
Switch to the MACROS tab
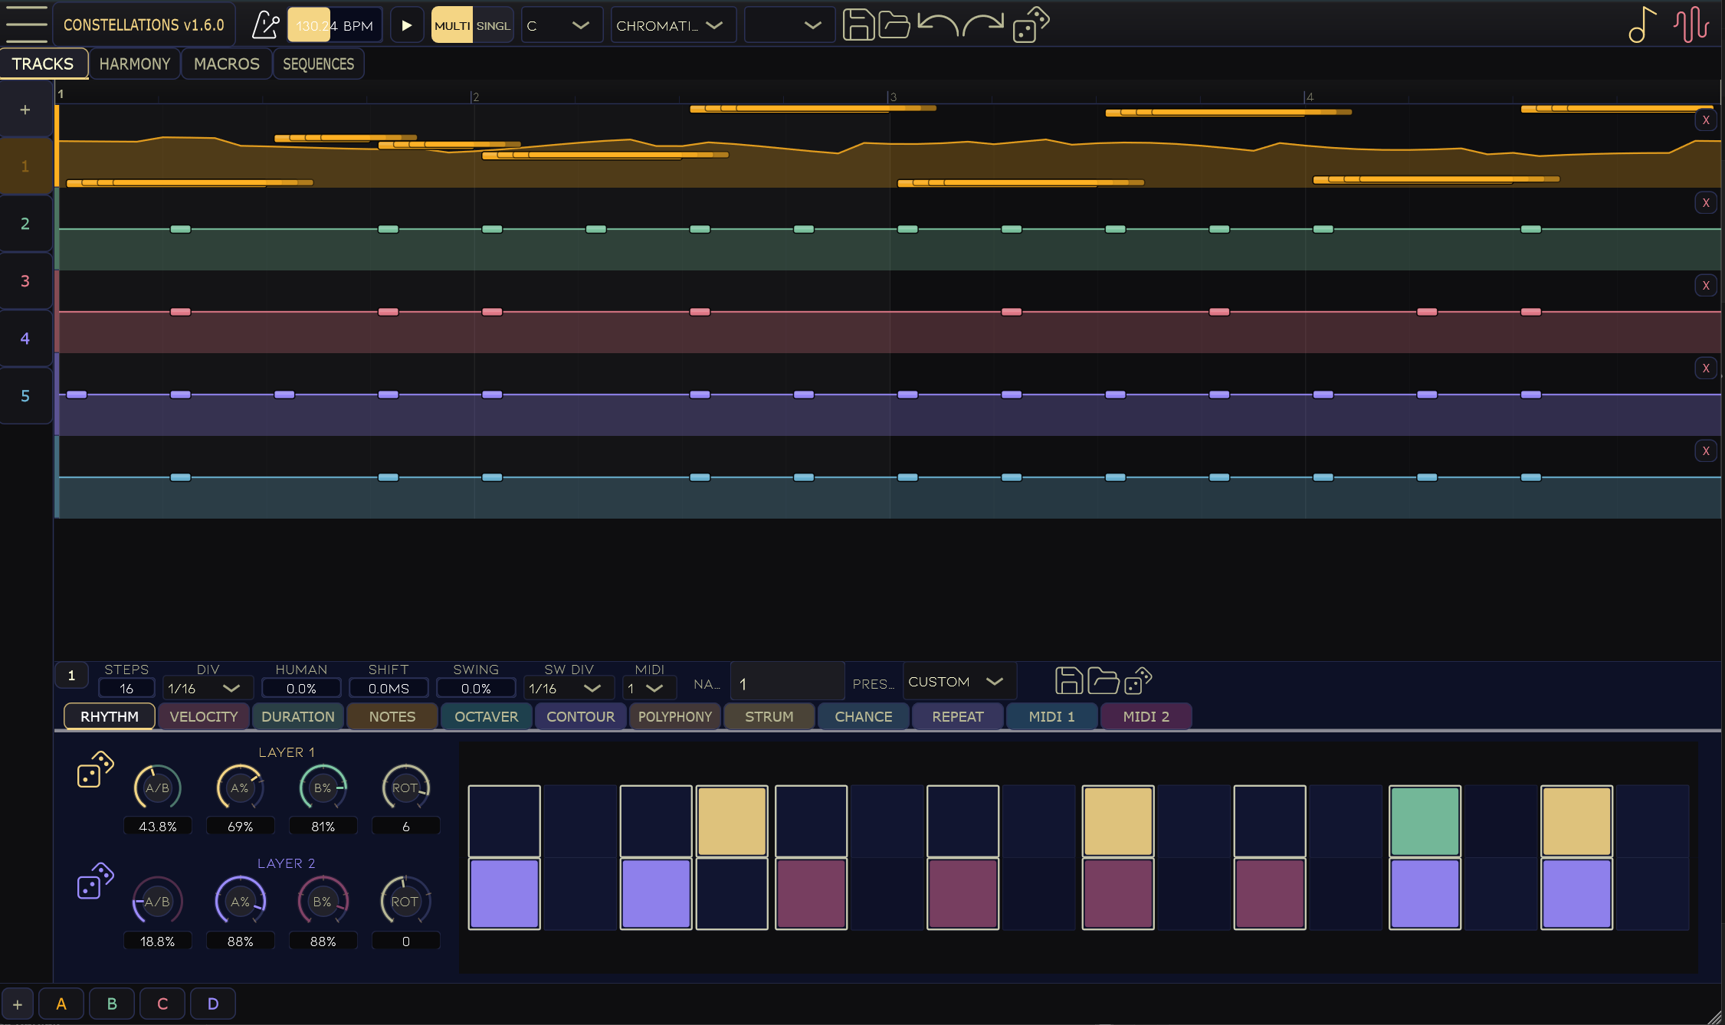[227, 64]
